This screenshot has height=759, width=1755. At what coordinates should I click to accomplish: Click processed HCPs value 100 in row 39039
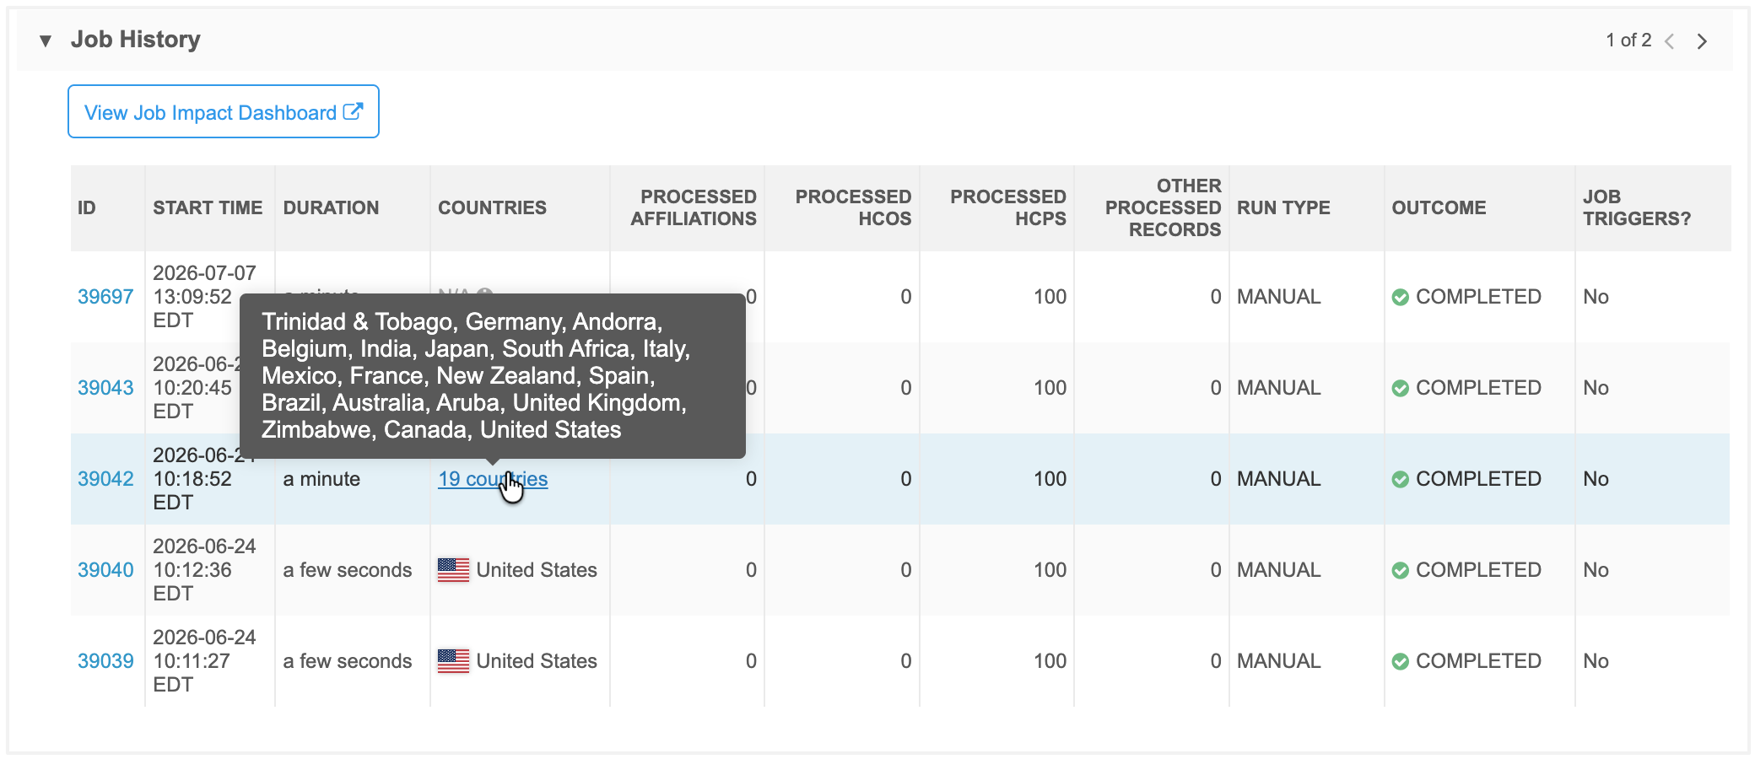tap(1050, 661)
